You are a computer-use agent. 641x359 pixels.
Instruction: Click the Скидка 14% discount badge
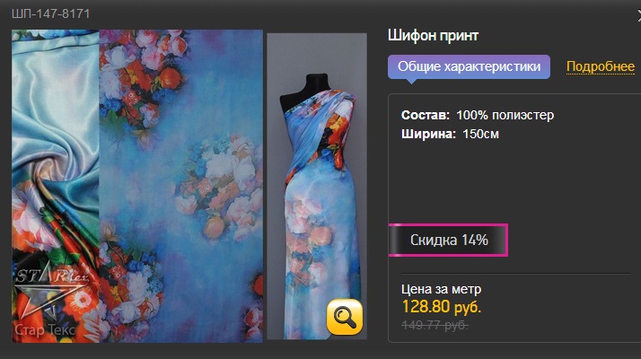448,240
